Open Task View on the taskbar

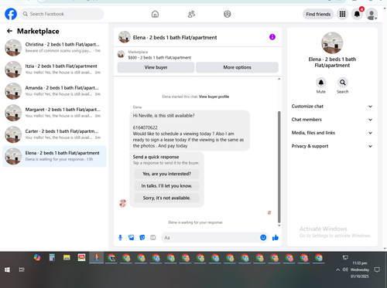pyautogui.click(x=22, y=269)
